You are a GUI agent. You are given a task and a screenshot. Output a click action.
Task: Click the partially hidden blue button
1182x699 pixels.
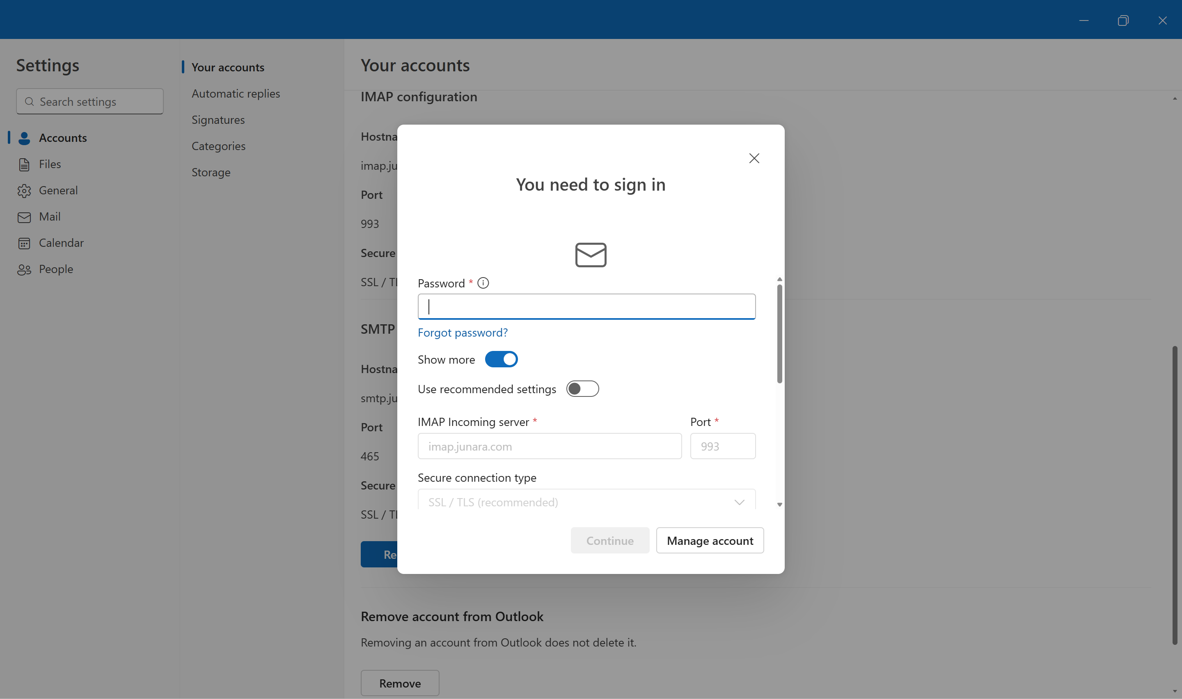(380, 554)
